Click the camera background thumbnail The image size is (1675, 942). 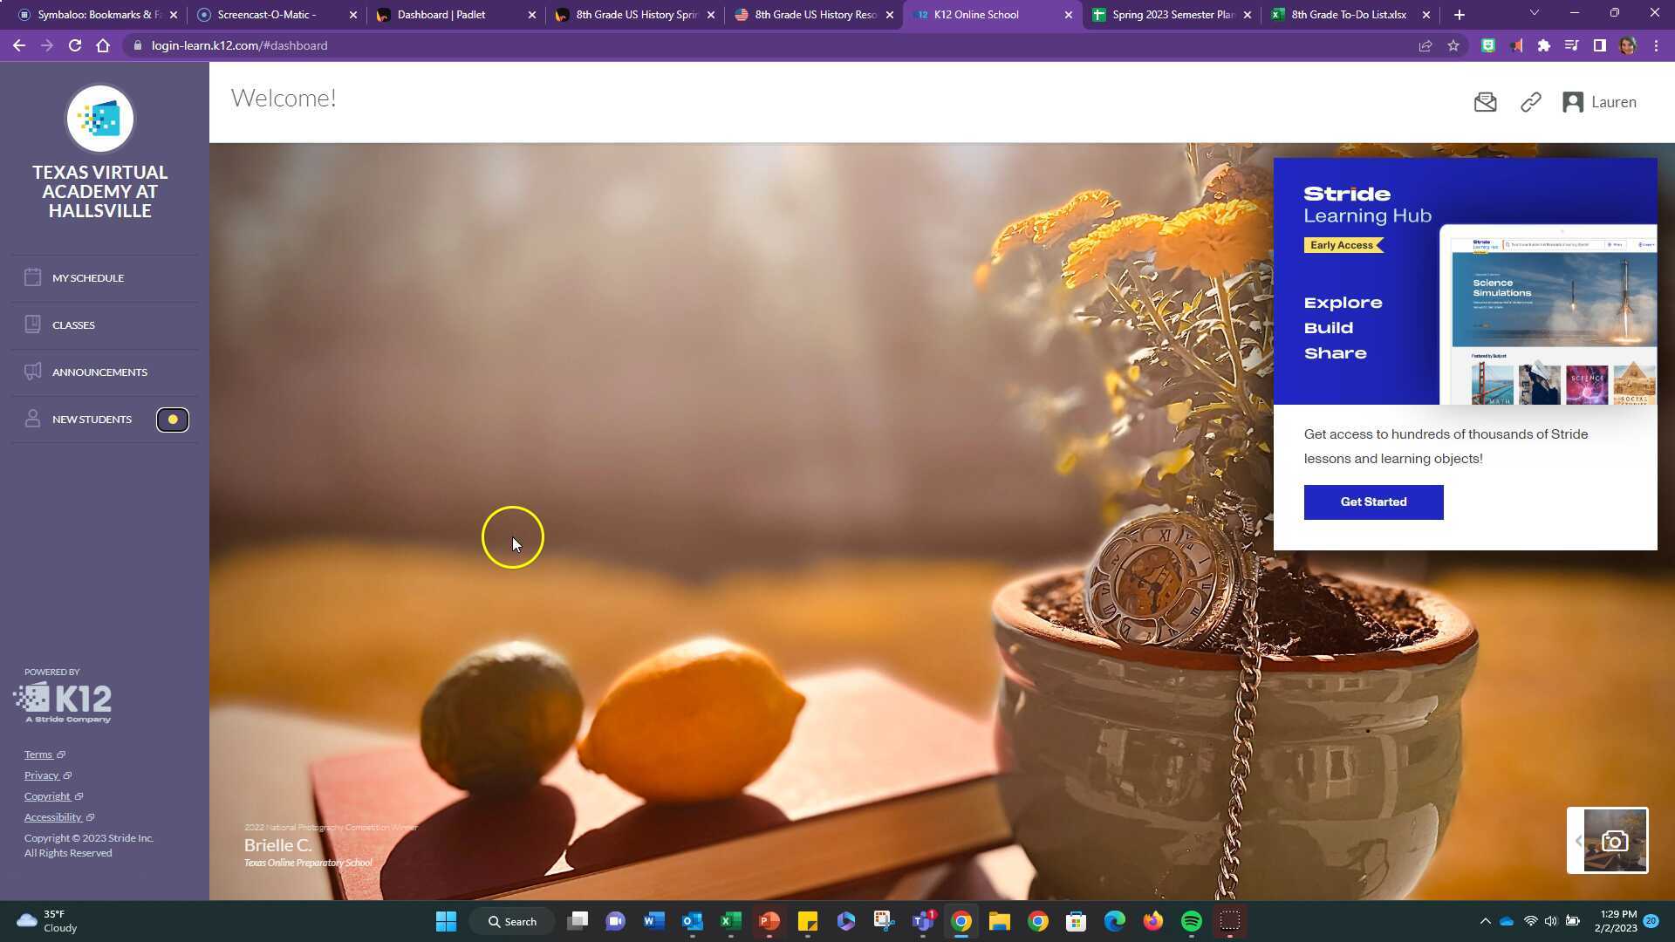1615,841
